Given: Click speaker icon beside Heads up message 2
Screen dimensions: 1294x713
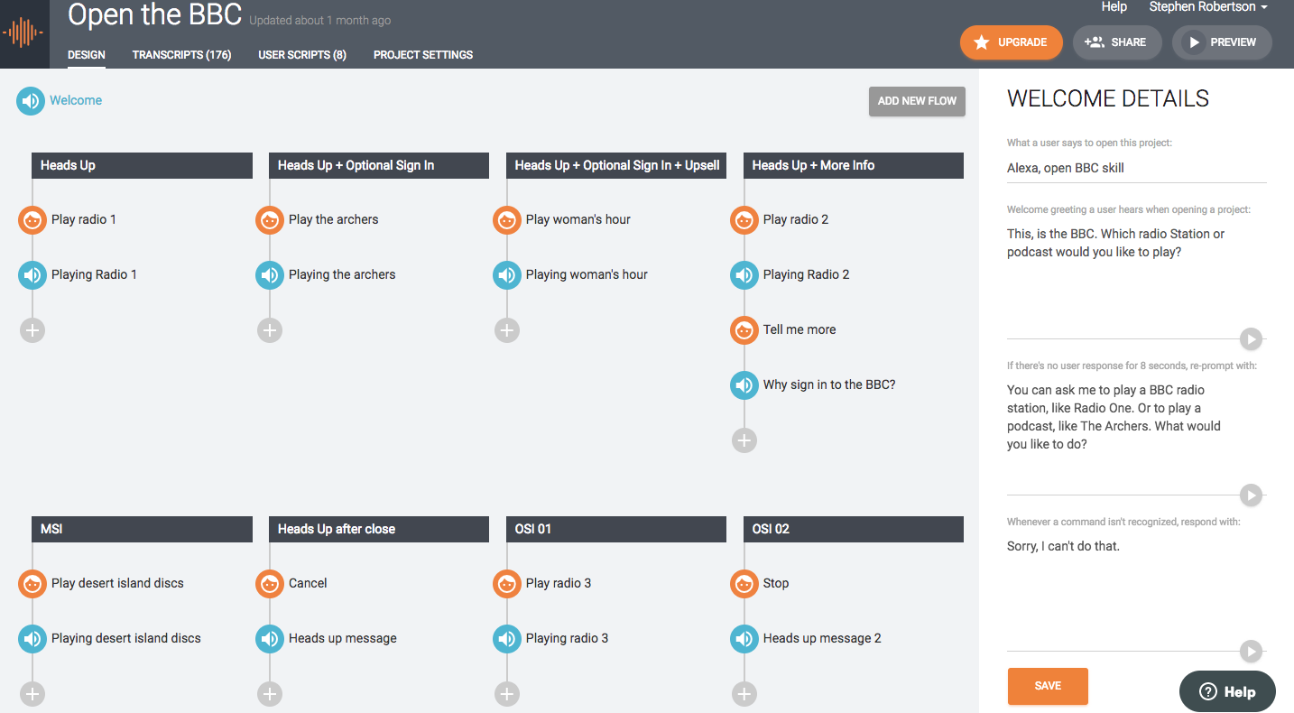Looking at the screenshot, I should tap(744, 638).
